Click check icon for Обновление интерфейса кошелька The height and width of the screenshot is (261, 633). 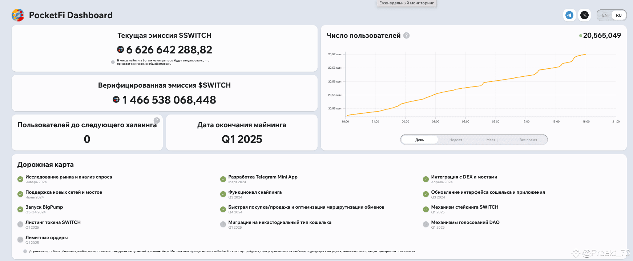click(x=426, y=194)
